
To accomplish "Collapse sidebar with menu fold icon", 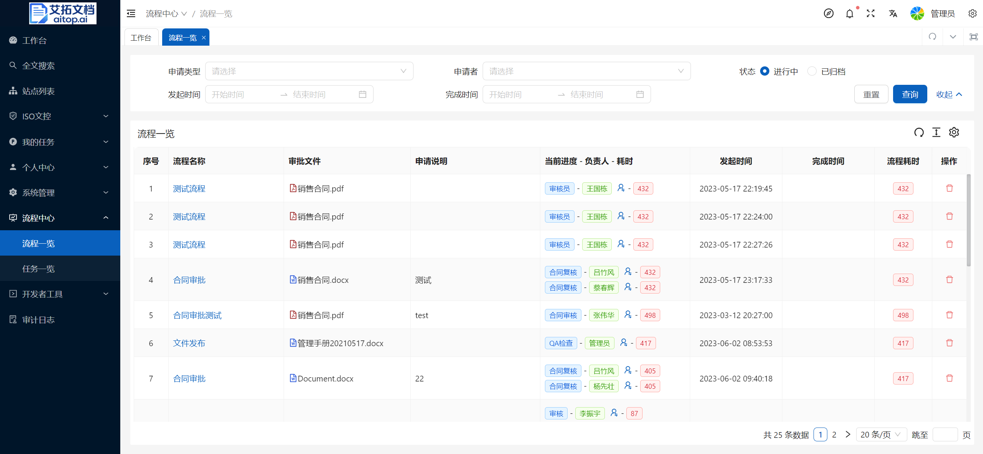I will pos(131,14).
